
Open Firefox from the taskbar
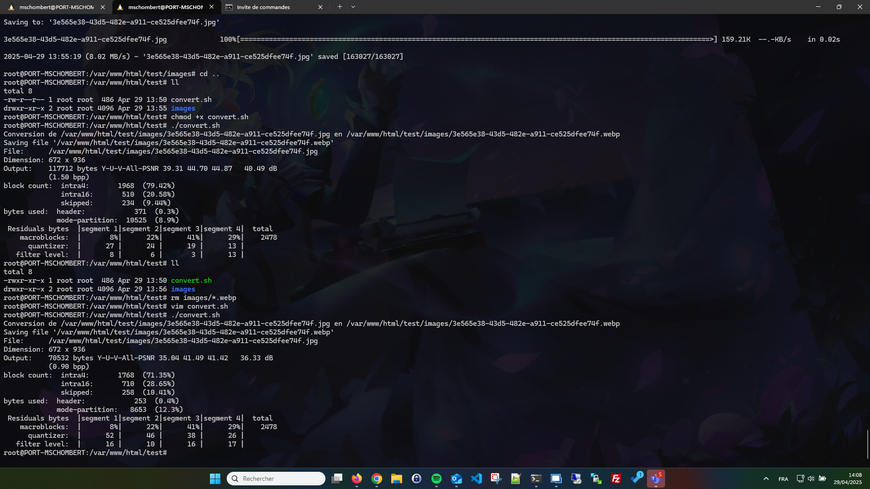tap(357, 479)
